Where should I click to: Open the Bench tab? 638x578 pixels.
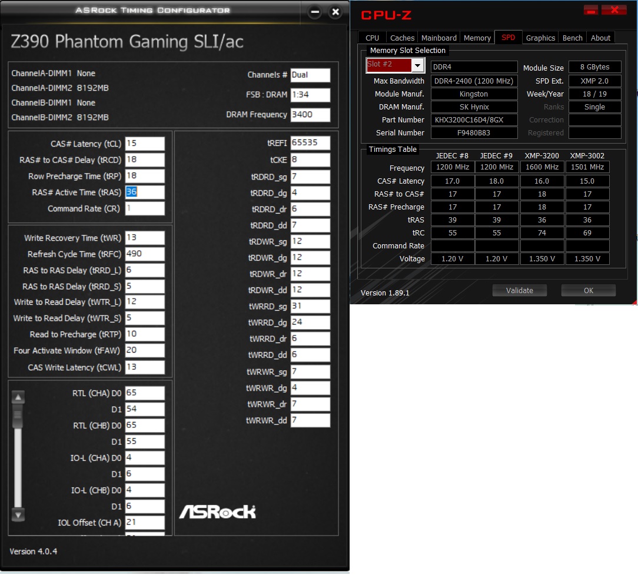572,38
